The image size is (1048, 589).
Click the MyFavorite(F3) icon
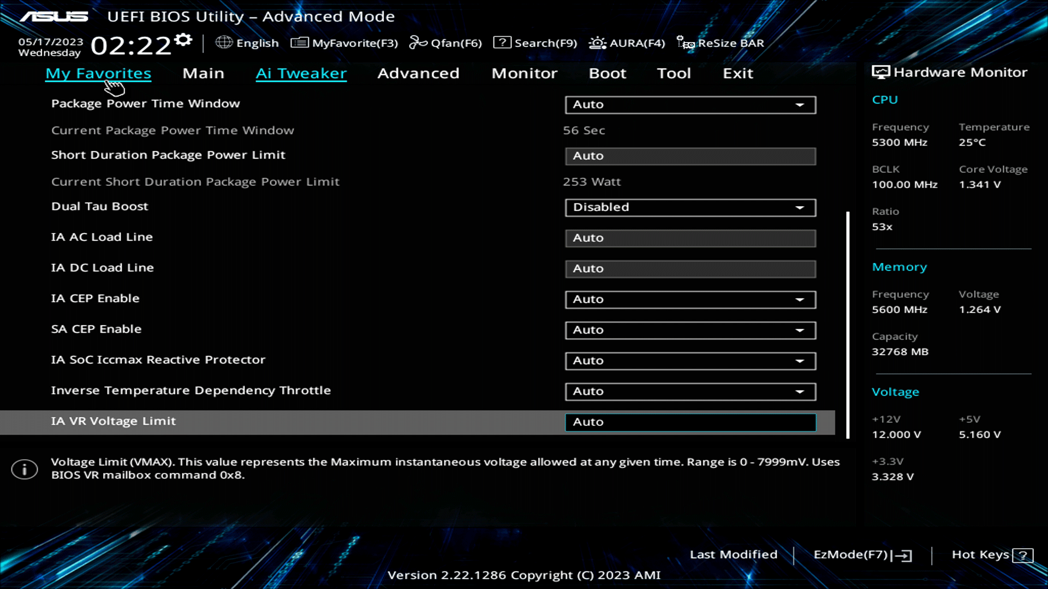299,42
